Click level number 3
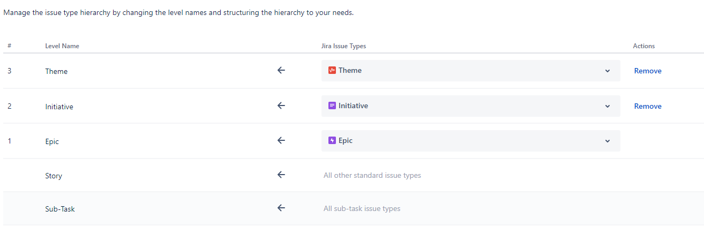Viewport: 704px width, 241px height. (10, 71)
